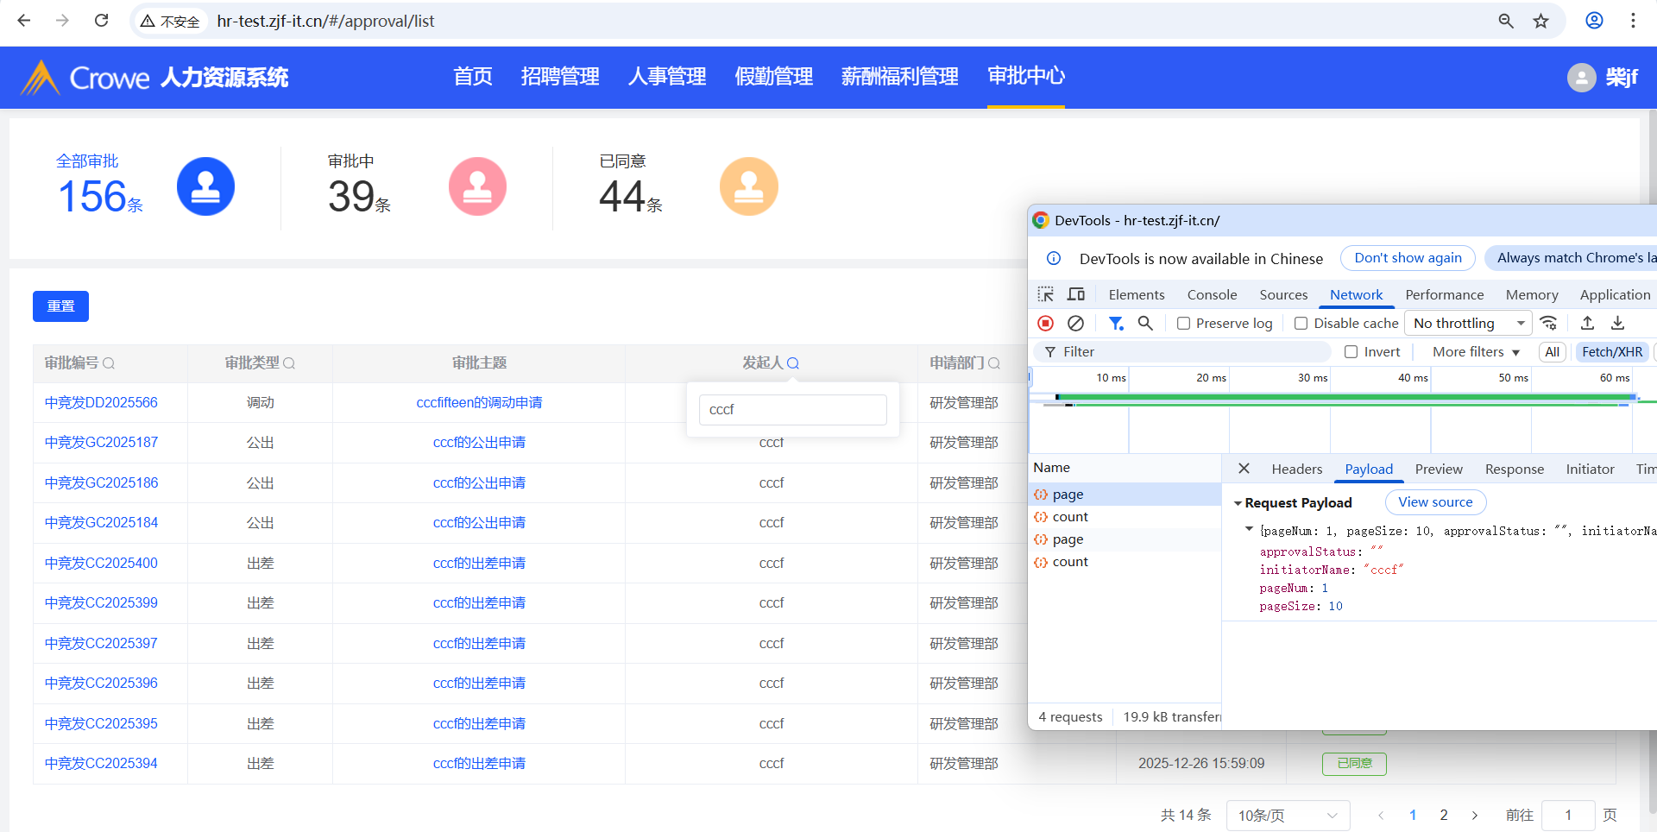Clear the network log
Viewport: 1657px width, 832px height.
click(1075, 323)
